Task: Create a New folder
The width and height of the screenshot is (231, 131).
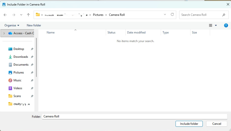Action: click(34, 25)
